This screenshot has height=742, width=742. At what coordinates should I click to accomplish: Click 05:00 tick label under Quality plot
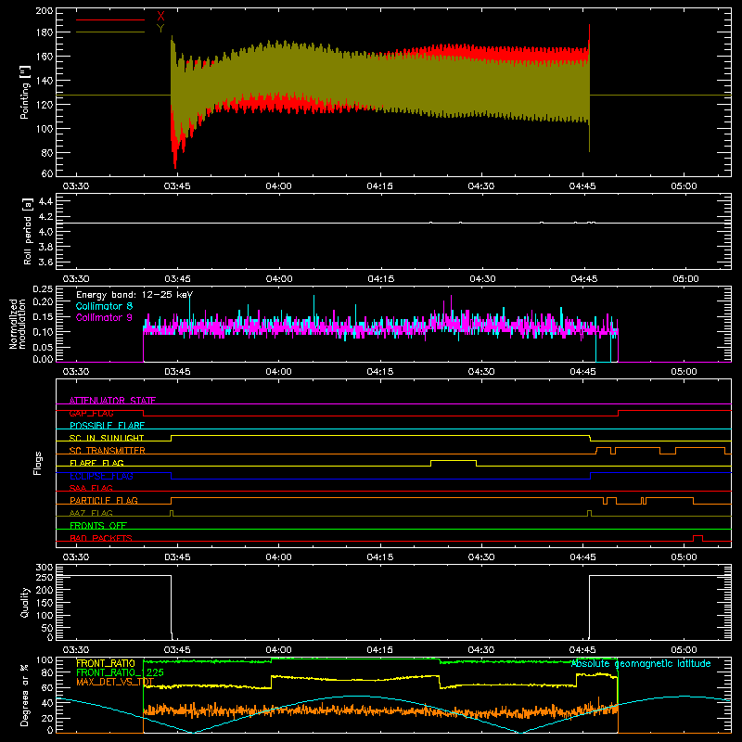(684, 650)
